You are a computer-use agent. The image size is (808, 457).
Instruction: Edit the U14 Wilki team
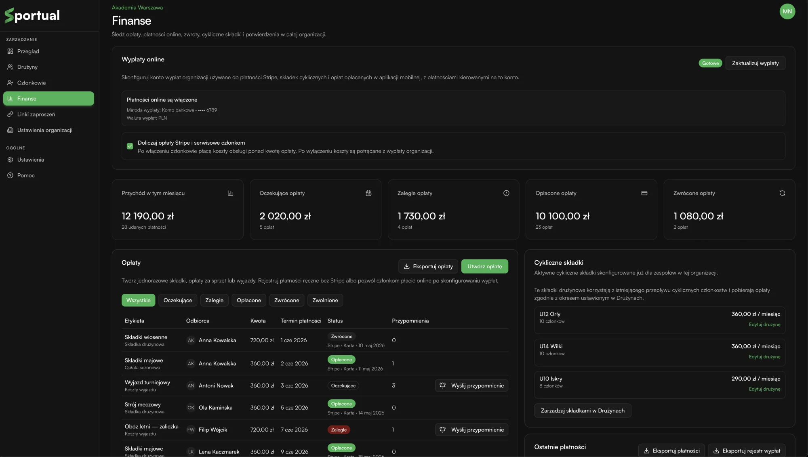764,357
